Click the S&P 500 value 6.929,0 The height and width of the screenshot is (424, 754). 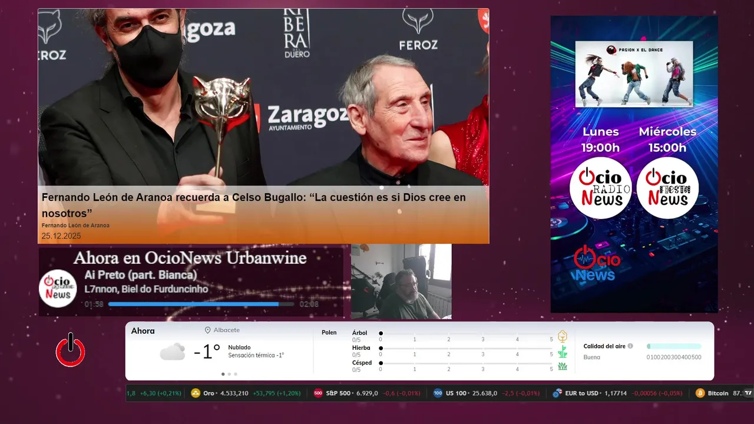coord(367,393)
